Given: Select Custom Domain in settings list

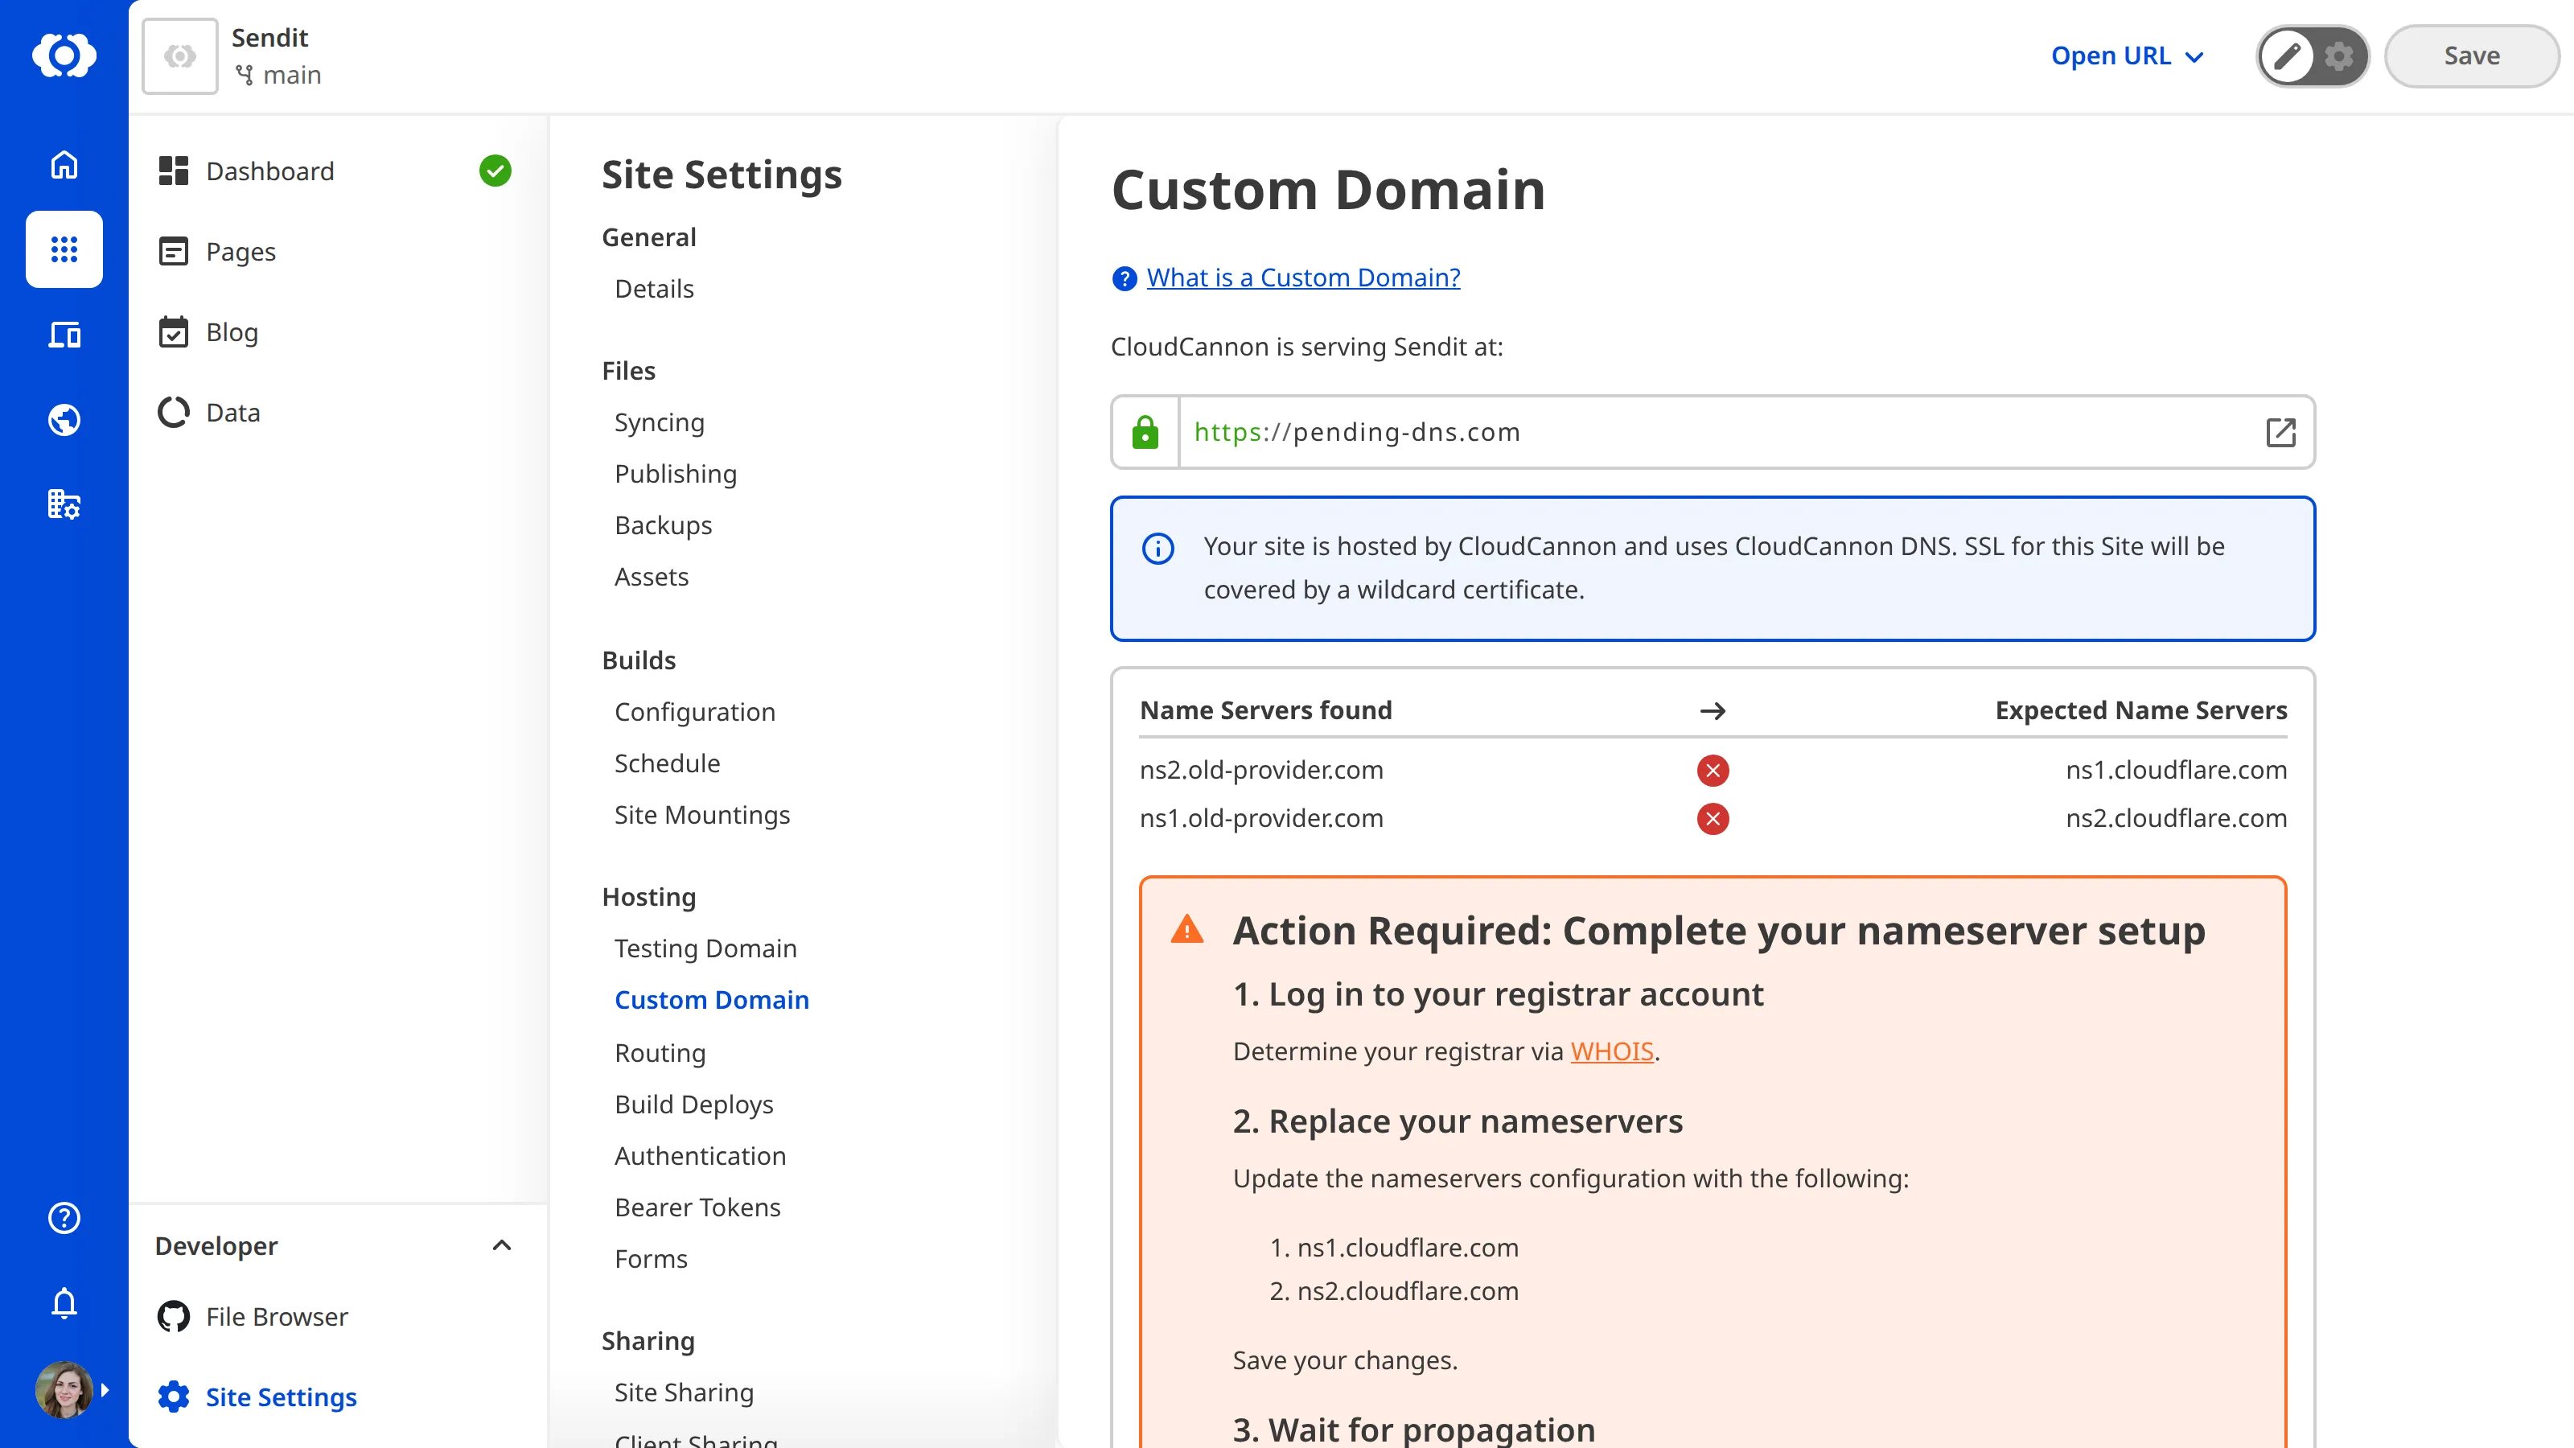Looking at the screenshot, I should pos(711,1000).
